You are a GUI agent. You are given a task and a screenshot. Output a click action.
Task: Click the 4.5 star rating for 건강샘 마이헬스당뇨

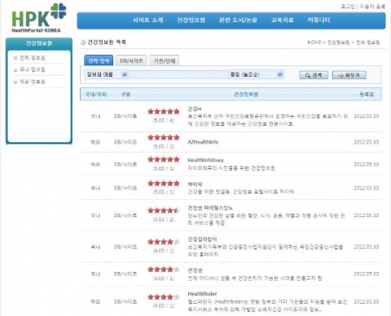pos(164,211)
